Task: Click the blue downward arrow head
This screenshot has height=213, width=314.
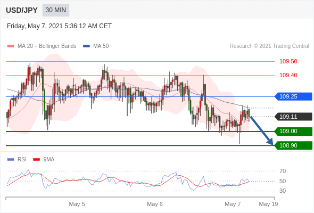Action: click(270, 142)
